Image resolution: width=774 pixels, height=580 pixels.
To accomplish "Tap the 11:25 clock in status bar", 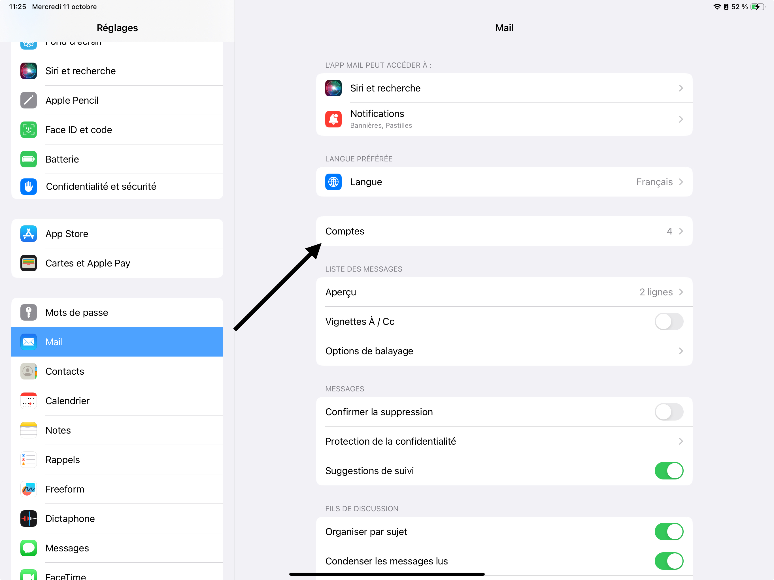I will (x=18, y=7).
